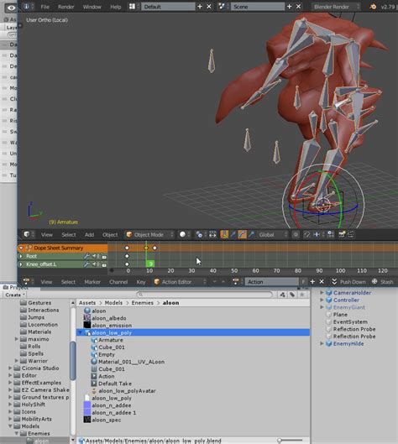Click the 3D View editor type icon

tap(26, 234)
